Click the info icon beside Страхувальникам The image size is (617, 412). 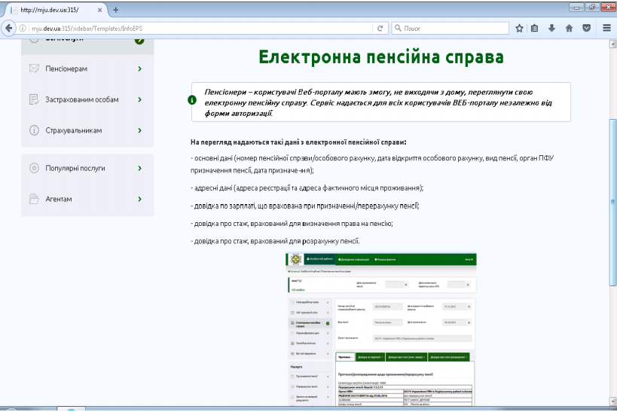point(34,130)
